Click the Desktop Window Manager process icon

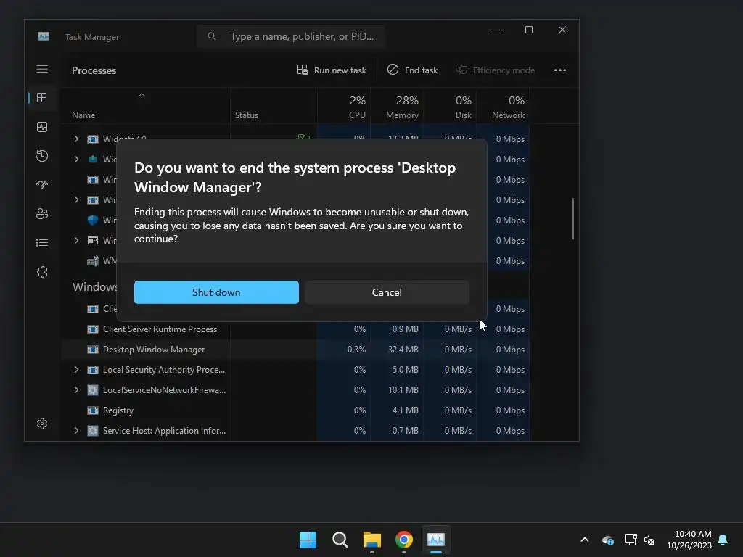(x=93, y=350)
